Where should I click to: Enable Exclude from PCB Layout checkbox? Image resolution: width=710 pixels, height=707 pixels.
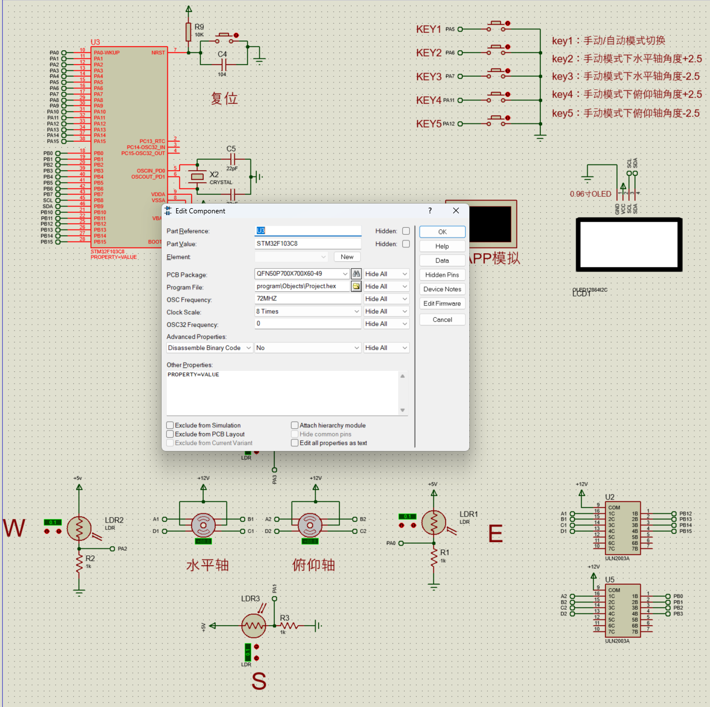(170, 434)
